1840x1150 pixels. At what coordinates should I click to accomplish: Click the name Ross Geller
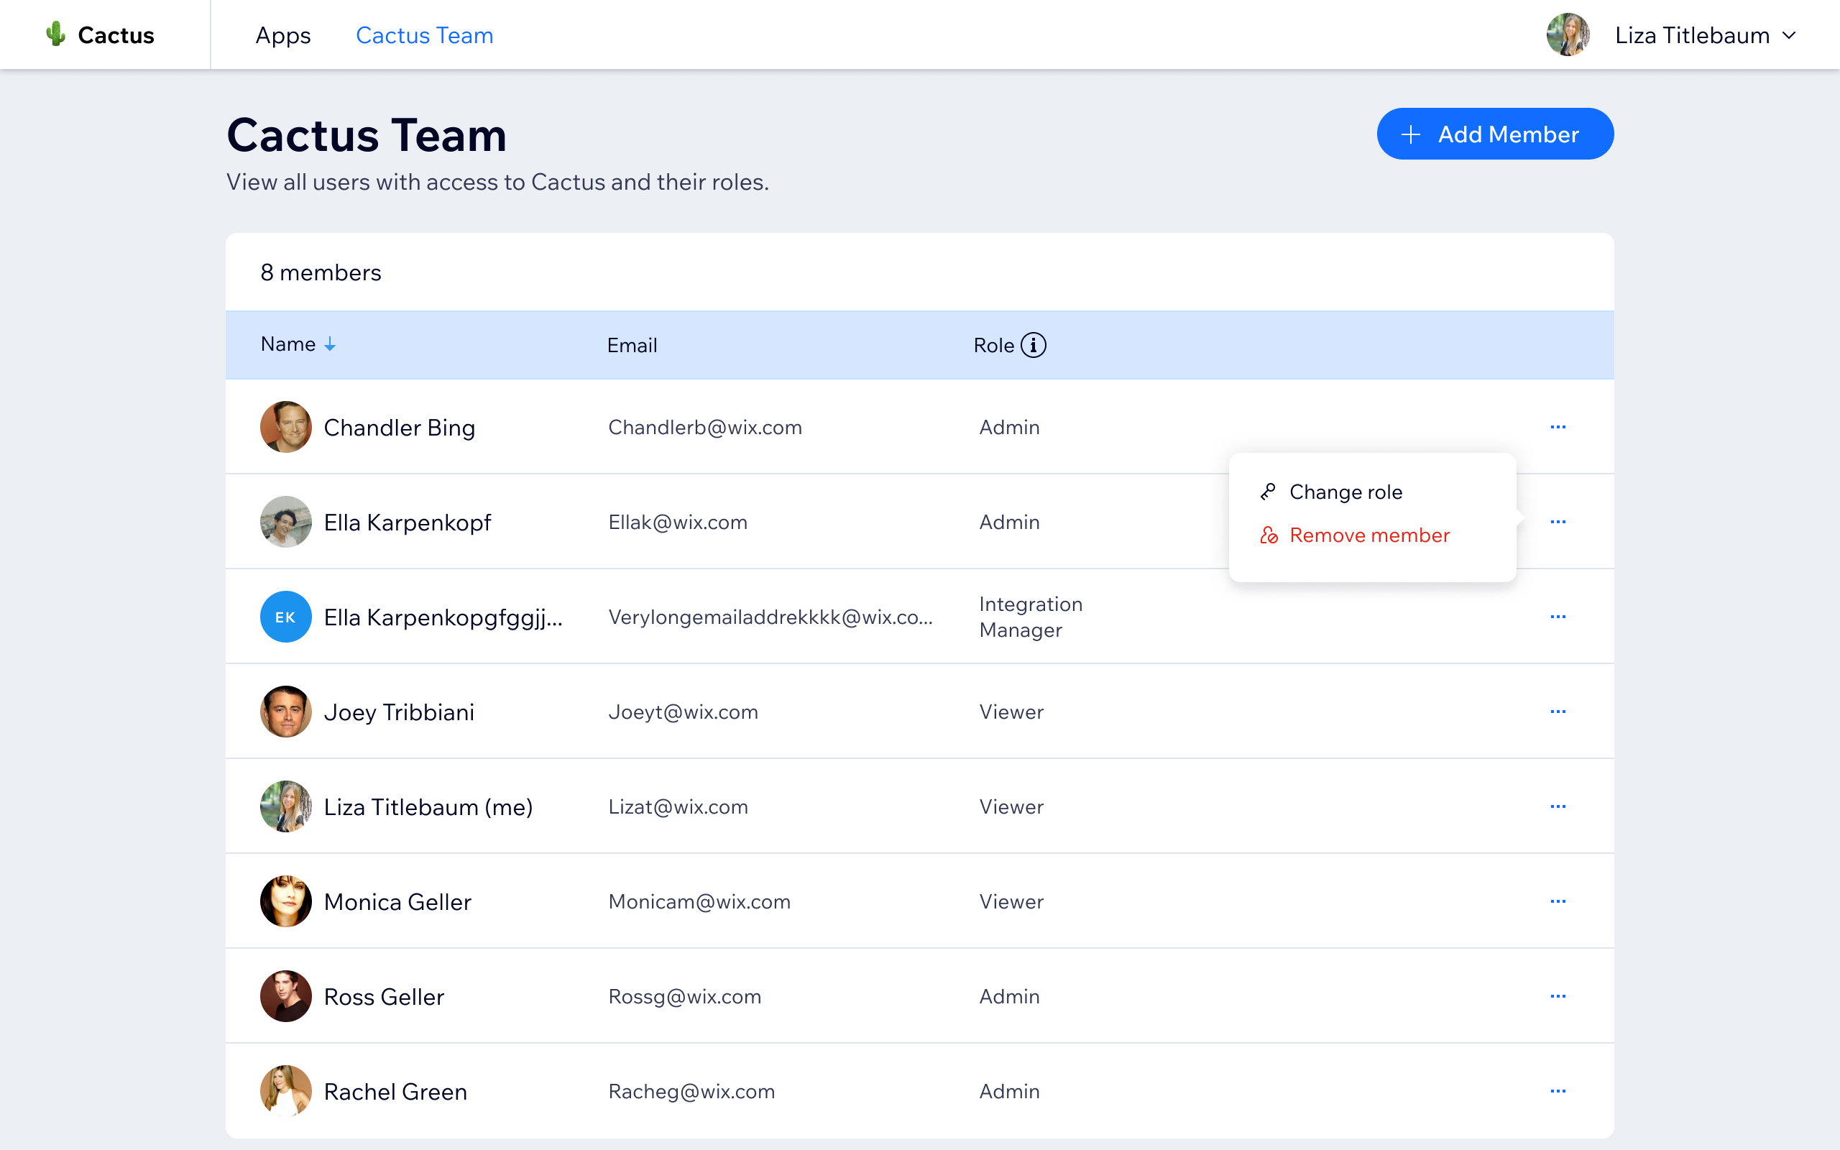pyautogui.click(x=384, y=997)
